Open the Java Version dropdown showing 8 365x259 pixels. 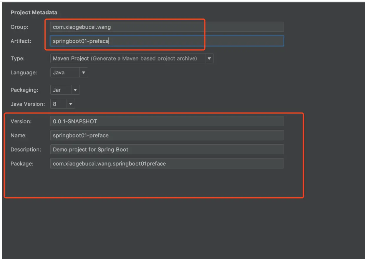pyautogui.click(x=63, y=104)
